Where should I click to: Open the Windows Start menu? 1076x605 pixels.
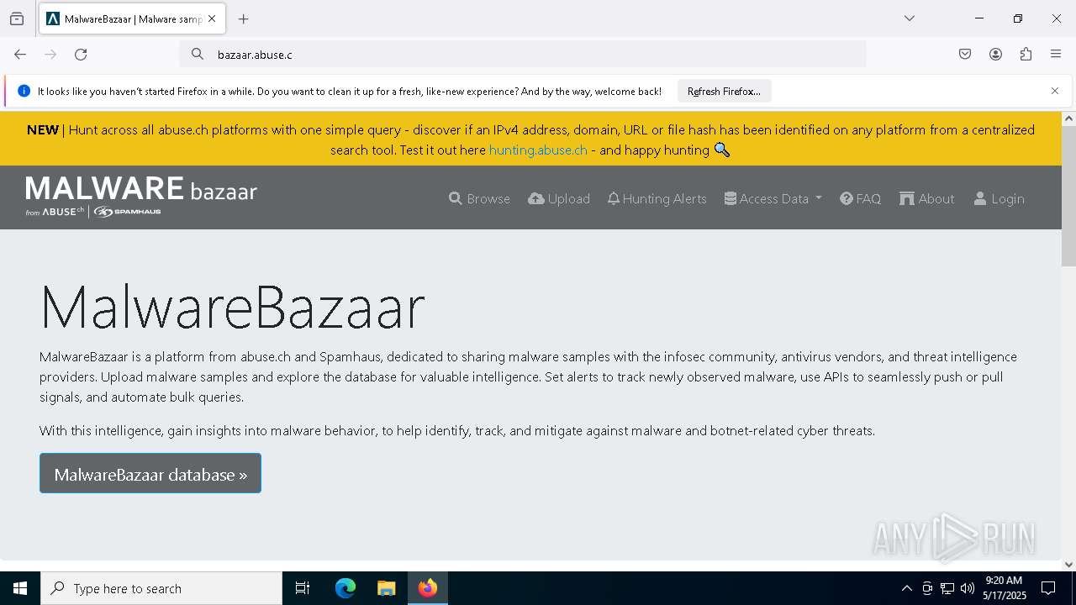point(20,588)
